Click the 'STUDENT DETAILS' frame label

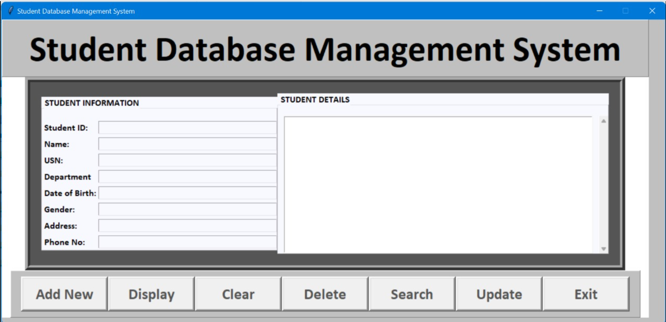tap(315, 100)
